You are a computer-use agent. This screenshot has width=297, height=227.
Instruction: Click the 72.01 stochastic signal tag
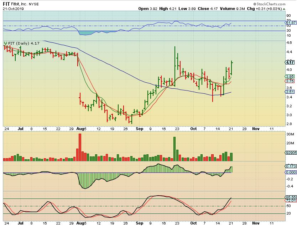(x=291, y=201)
